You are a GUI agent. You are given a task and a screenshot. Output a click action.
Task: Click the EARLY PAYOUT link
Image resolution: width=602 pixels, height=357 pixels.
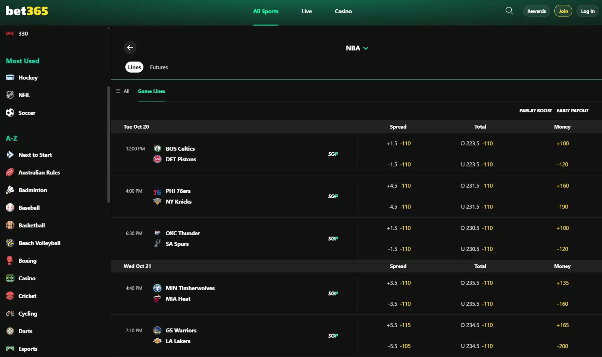point(573,111)
